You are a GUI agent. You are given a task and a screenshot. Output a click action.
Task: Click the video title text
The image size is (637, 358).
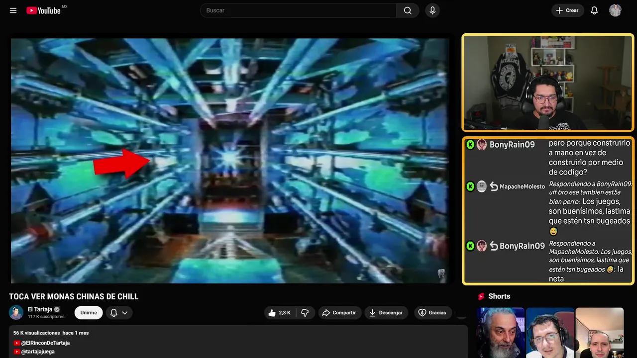(x=74, y=297)
